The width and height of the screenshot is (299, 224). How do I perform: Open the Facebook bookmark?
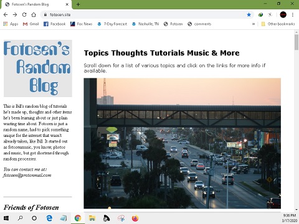(x=54, y=24)
